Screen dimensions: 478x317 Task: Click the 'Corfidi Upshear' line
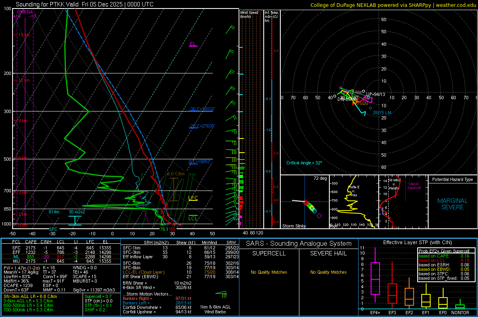pyautogui.click(x=157, y=311)
